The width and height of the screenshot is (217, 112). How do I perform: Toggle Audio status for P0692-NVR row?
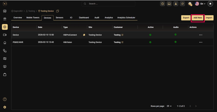(175, 42)
